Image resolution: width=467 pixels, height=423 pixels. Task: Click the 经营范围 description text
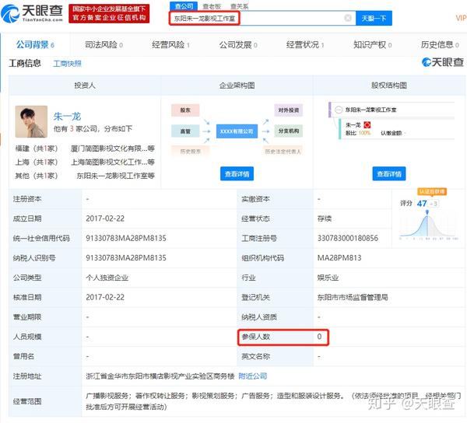[273, 401]
